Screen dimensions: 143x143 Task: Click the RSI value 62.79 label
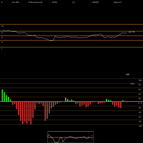(132, 32)
